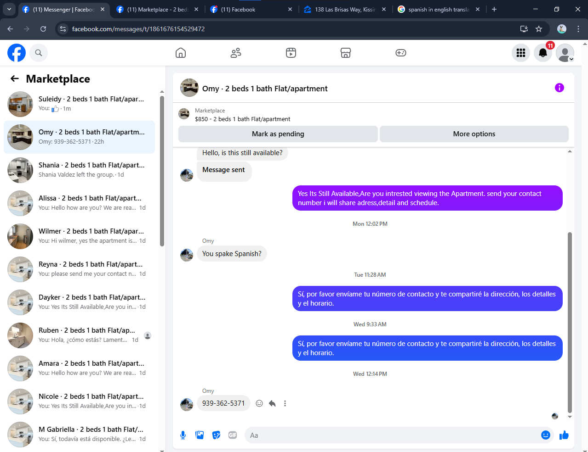Attach a photo using image icon
Screen dimensions: 588x452
point(200,435)
